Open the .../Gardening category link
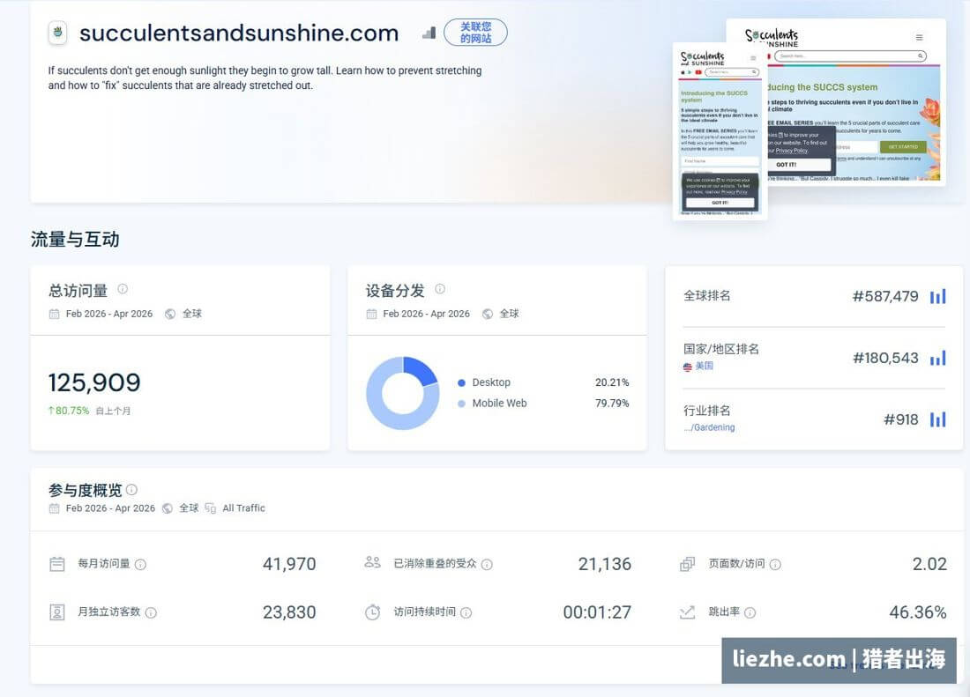Screen dimensions: 970x697 (709, 427)
